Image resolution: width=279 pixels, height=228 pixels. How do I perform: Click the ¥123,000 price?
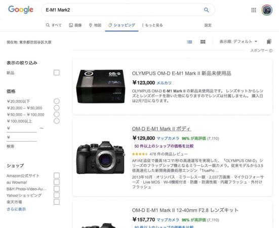[x=144, y=83]
